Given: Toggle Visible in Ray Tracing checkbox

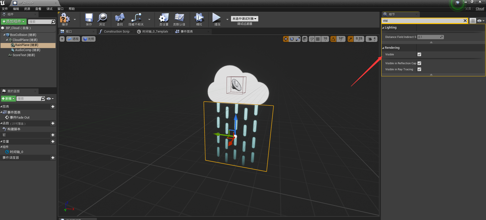Looking at the screenshot, I should [419, 69].
